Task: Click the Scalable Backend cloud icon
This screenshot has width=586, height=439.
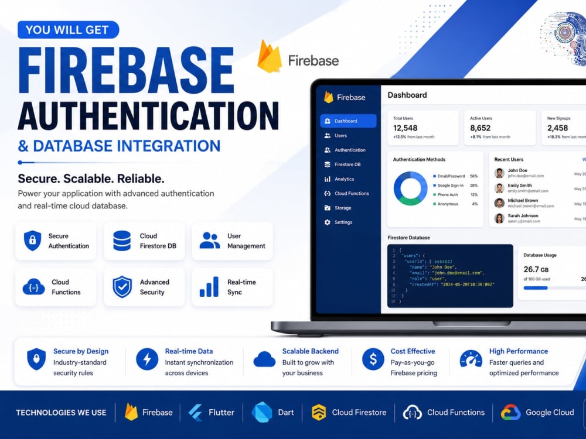Action: point(264,360)
